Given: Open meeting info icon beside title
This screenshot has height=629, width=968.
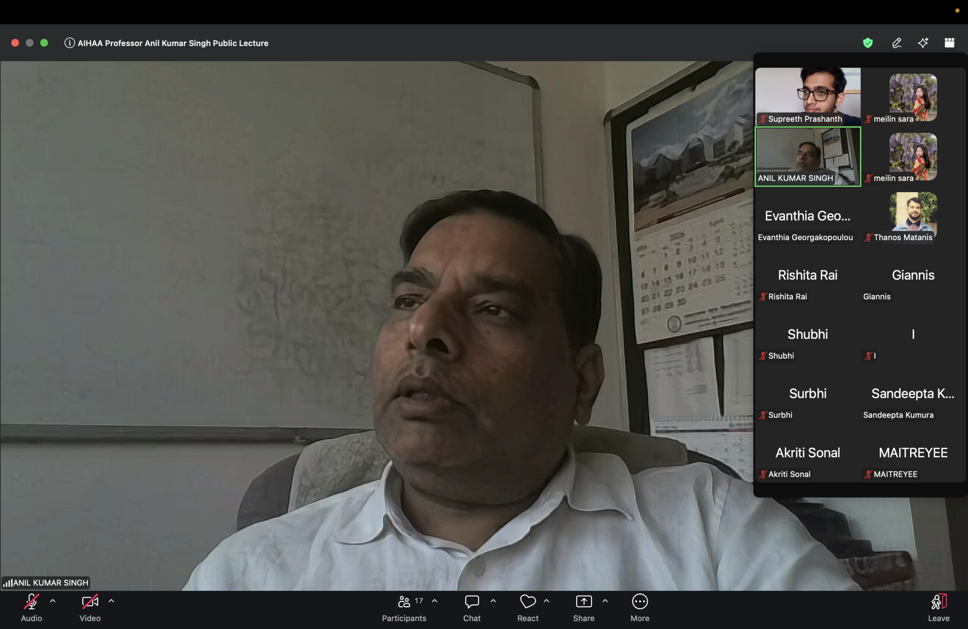Looking at the screenshot, I should coord(70,43).
